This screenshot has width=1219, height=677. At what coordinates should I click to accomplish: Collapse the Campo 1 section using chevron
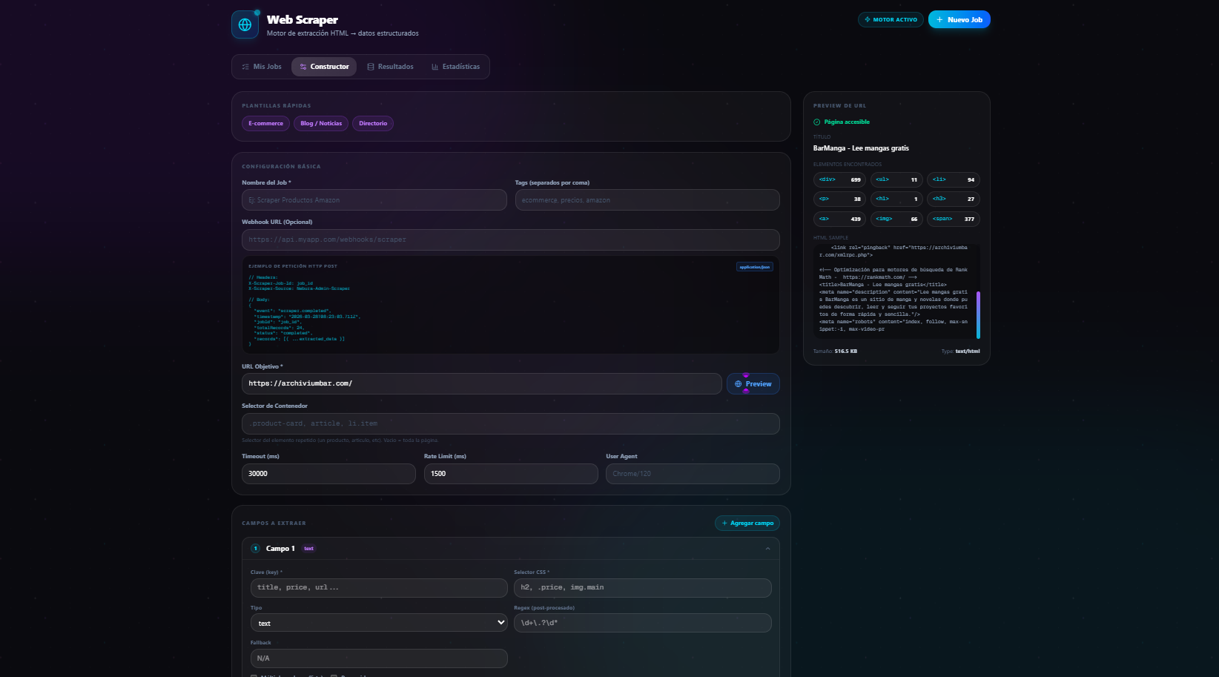click(x=767, y=549)
